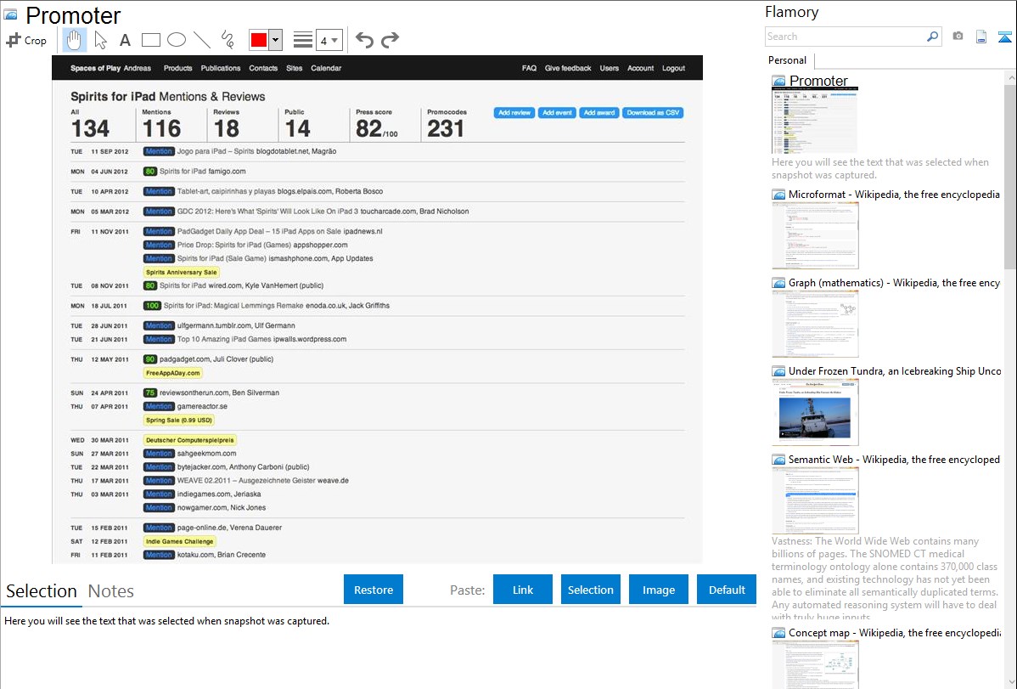Image resolution: width=1017 pixels, height=689 pixels.
Task: Open the Semantic Web snapshot thumbnail
Action: tap(815, 500)
